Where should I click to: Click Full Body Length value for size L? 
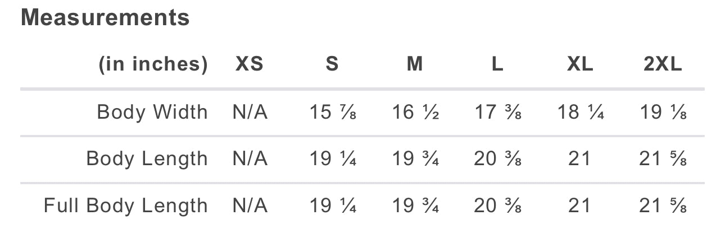(x=497, y=206)
